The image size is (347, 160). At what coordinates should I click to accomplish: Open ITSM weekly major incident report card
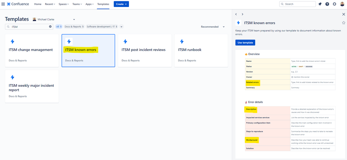[x=32, y=86]
